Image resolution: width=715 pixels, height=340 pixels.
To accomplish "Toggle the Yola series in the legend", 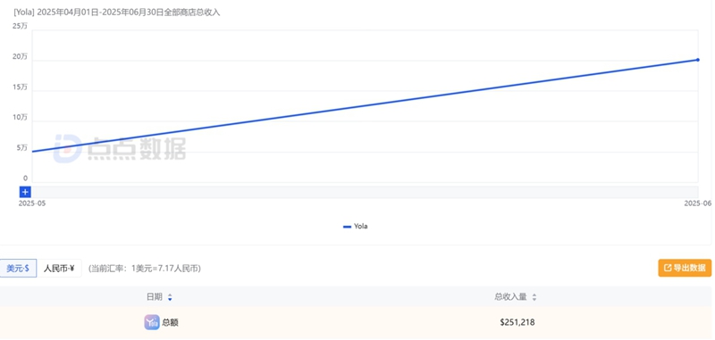I will point(355,226).
